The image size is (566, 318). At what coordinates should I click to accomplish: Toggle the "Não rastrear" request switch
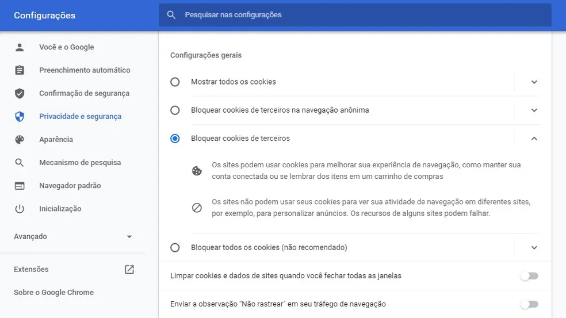[529, 304]
